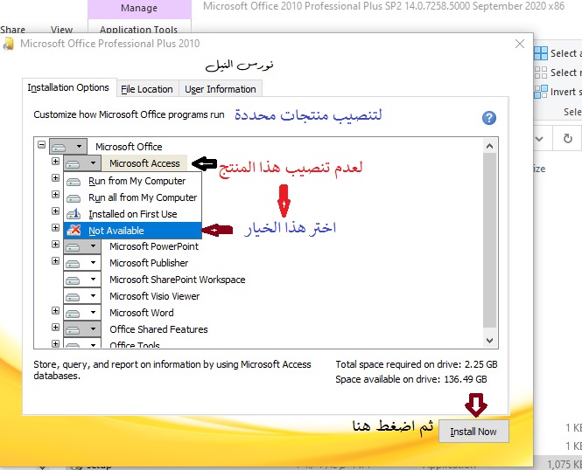Select the Microsoft Access tree item label
This screenshot has height=470, width=582.
(144, 163)
